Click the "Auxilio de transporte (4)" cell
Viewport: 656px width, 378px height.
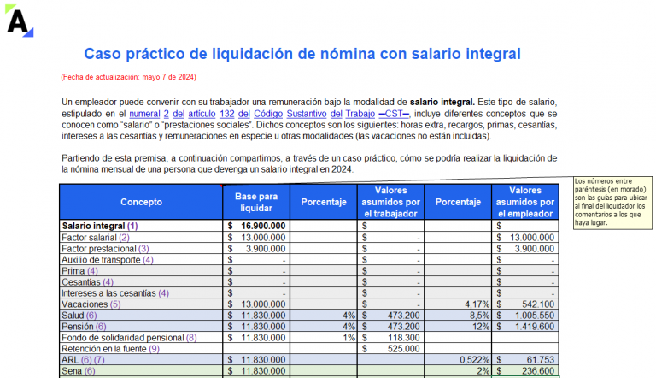[141, 260]
